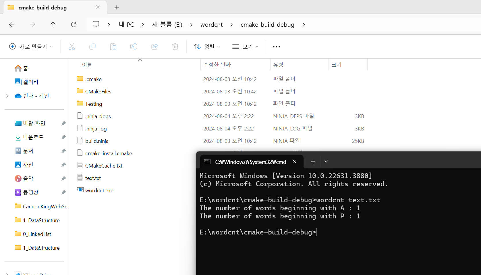Screen dimensions: 481x275
Task: Expand chevron after wordcnt in address bar
Action: tap(231, 25)
